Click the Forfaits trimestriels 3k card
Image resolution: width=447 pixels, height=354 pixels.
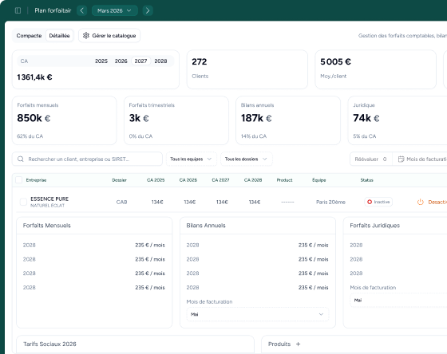pyautogui.click(x=176, y=120)
